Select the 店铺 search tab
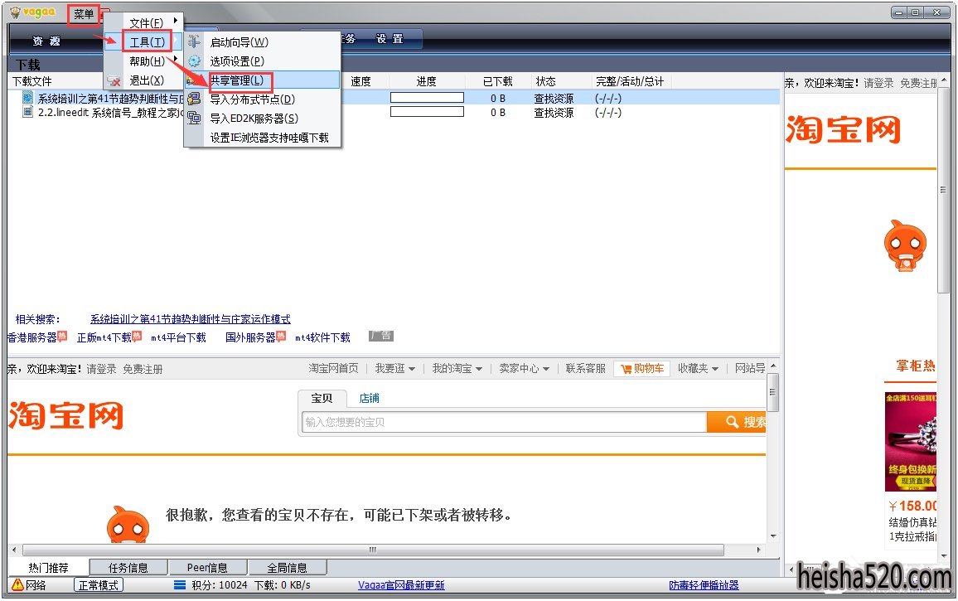Screen dimensions: 958x601 (x=369, y=398)
